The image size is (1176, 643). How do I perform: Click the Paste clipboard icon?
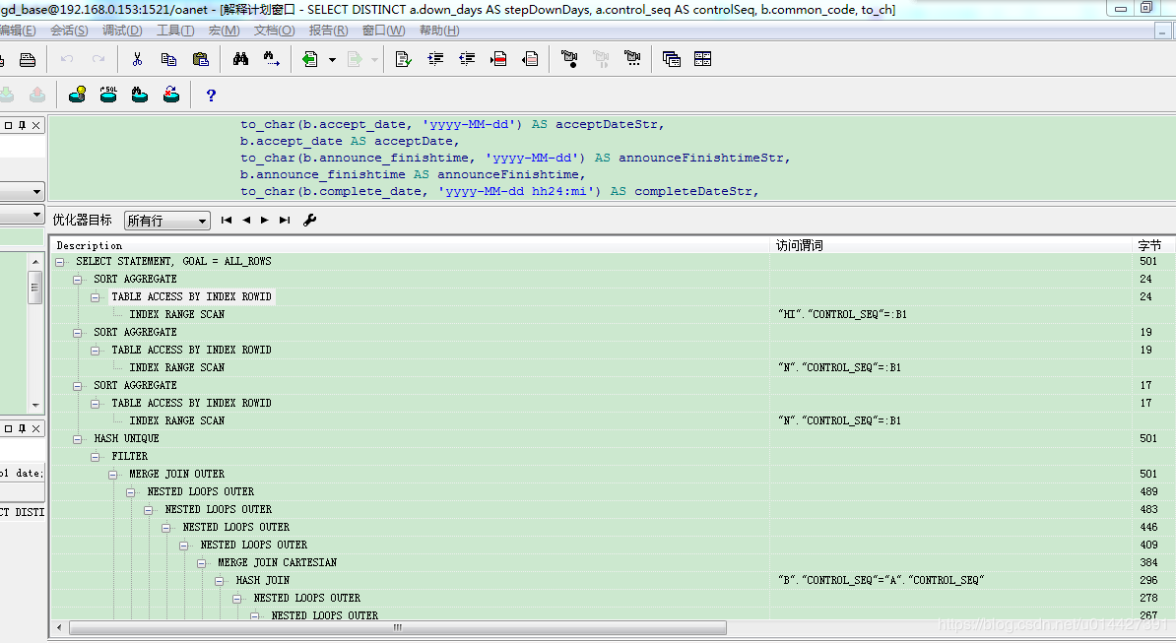pyautogui.click(x=200, y=59)
